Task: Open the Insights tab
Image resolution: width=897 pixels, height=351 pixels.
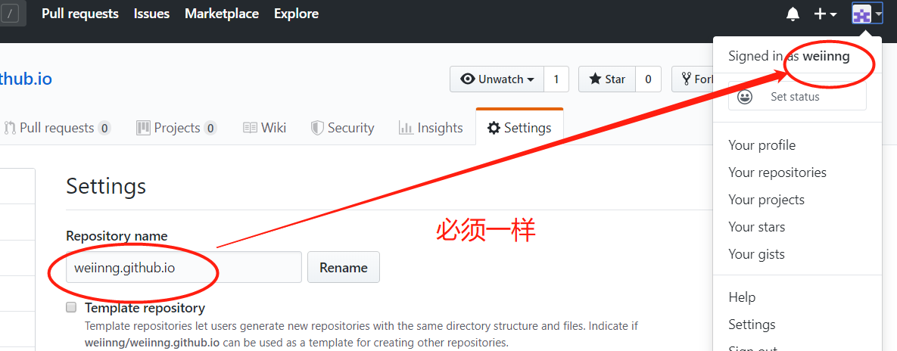Action: pos(431,128)
